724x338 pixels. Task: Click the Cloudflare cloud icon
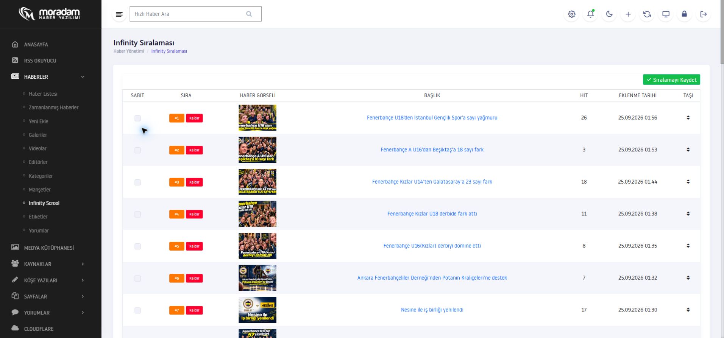[x=15, y=328]
